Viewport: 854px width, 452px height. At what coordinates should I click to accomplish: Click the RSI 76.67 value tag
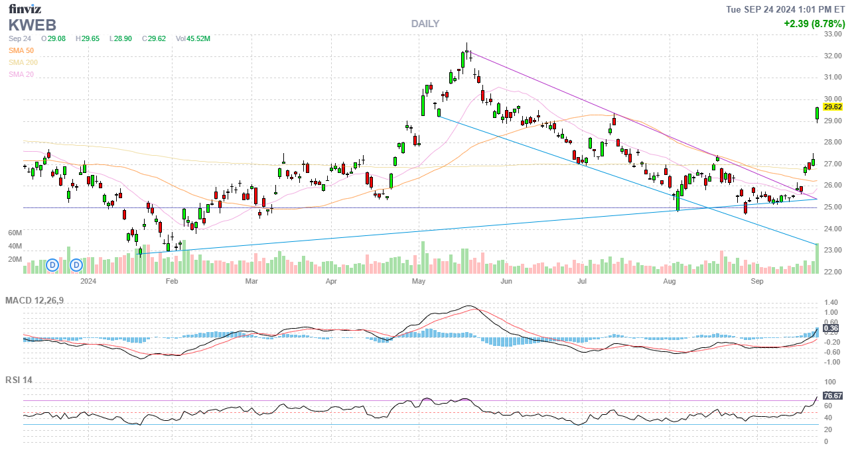click(832, 396)
